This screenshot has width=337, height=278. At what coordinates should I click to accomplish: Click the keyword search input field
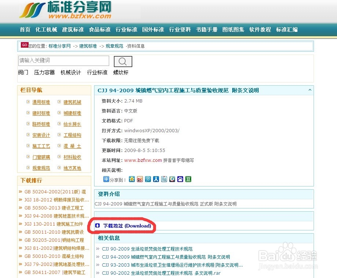[63, 60]
